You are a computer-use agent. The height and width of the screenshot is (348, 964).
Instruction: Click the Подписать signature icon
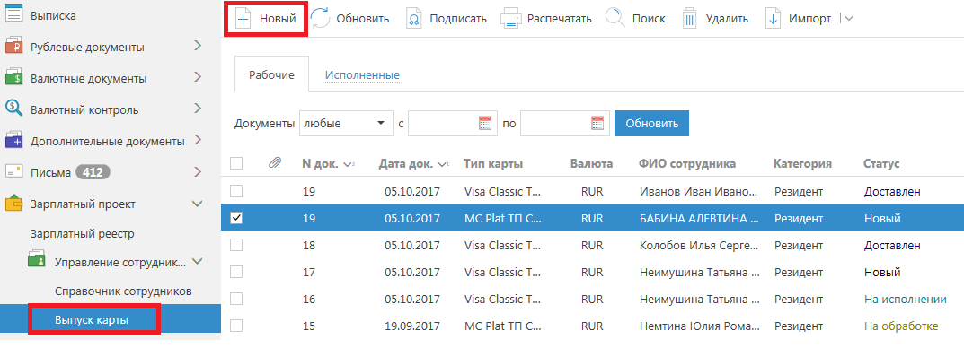point(414,19)
